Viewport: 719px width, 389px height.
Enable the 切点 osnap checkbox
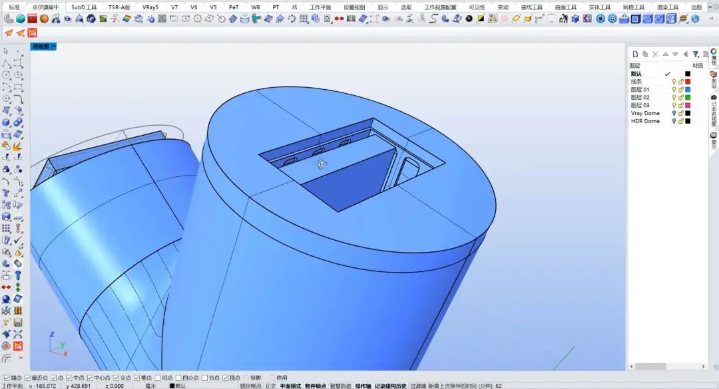(x=158, y=378)
